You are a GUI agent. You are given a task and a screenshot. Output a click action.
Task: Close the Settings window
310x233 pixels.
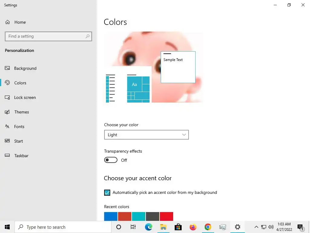click(x=303, y=5)
